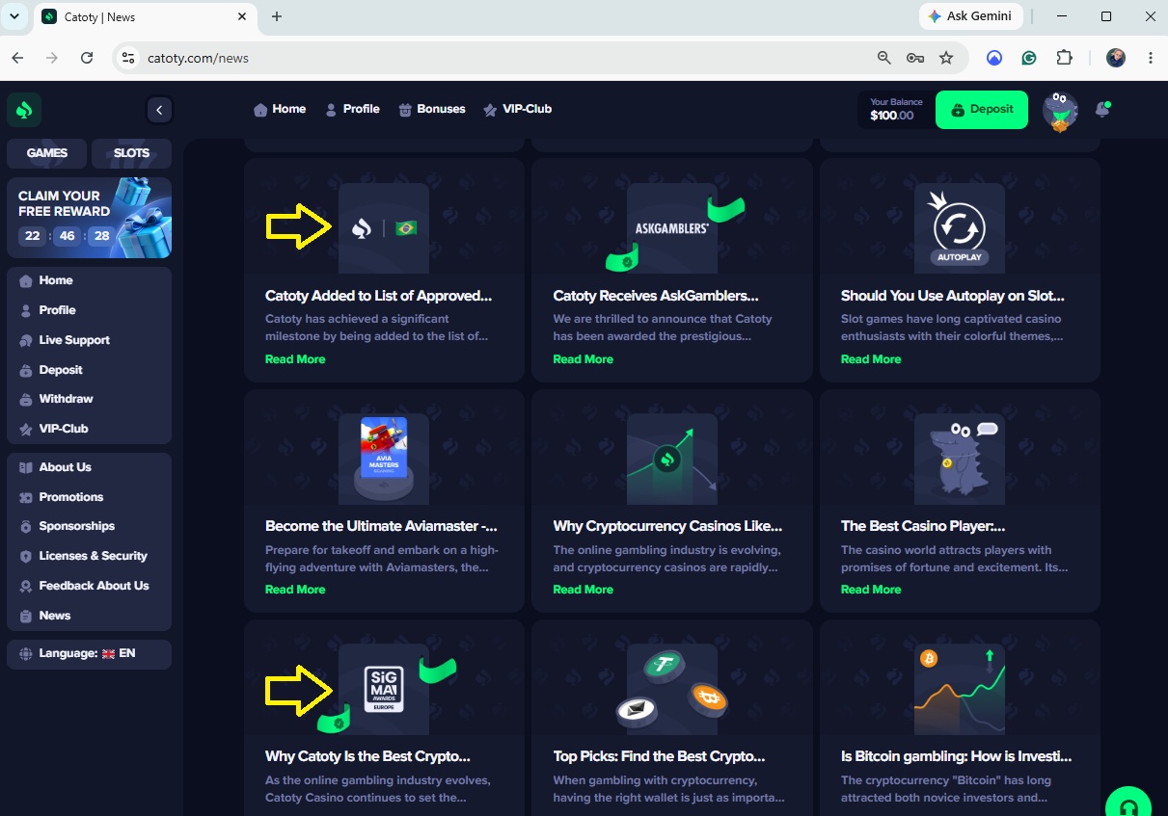
Task: Open Live Support in the sidebar
Action: 89,340
